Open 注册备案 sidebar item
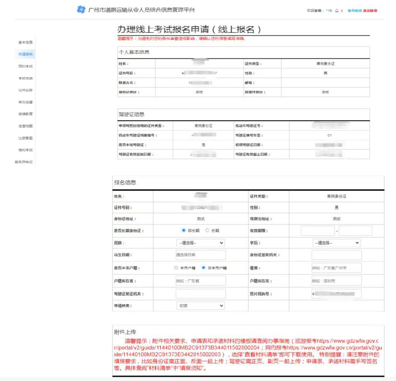Screen dimensions: 396x381 point(25,138)
